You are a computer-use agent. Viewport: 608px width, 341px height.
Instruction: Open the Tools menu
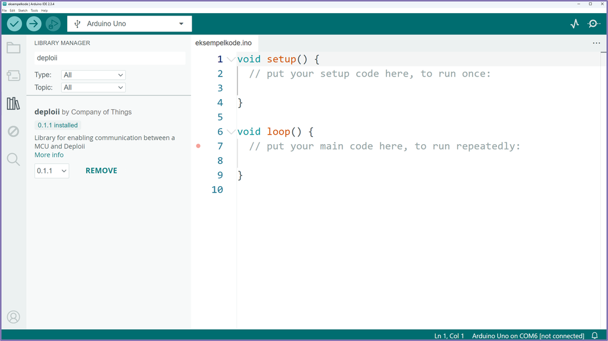click(34, 11)
